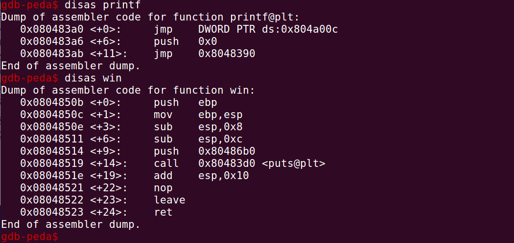This screenshot has height=243, width=514.
Task: Click the jump target 0x8048390
Action: [227, 54]
